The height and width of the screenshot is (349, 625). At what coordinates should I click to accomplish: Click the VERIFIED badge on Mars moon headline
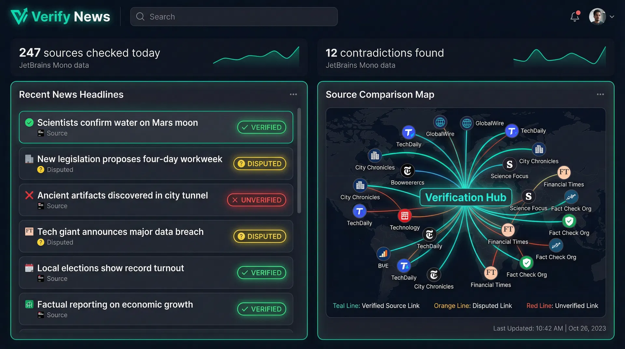(261, 127)
